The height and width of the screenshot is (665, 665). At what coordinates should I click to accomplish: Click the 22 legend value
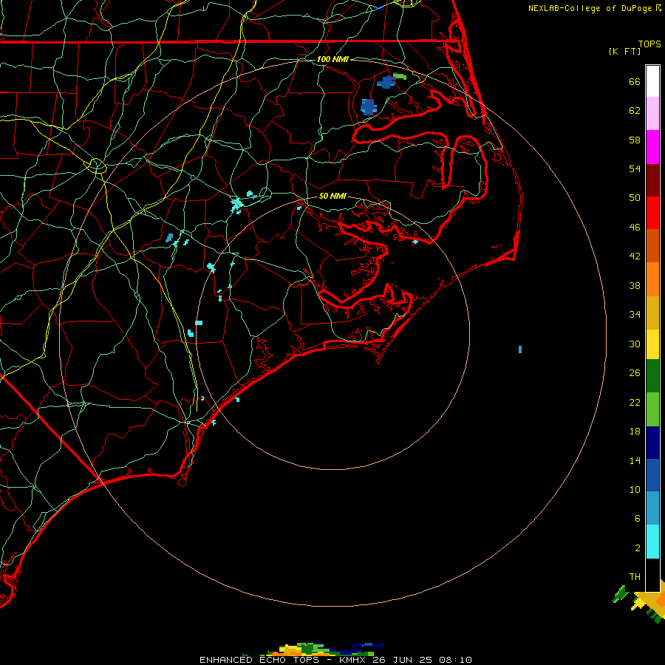coord(635,402)
